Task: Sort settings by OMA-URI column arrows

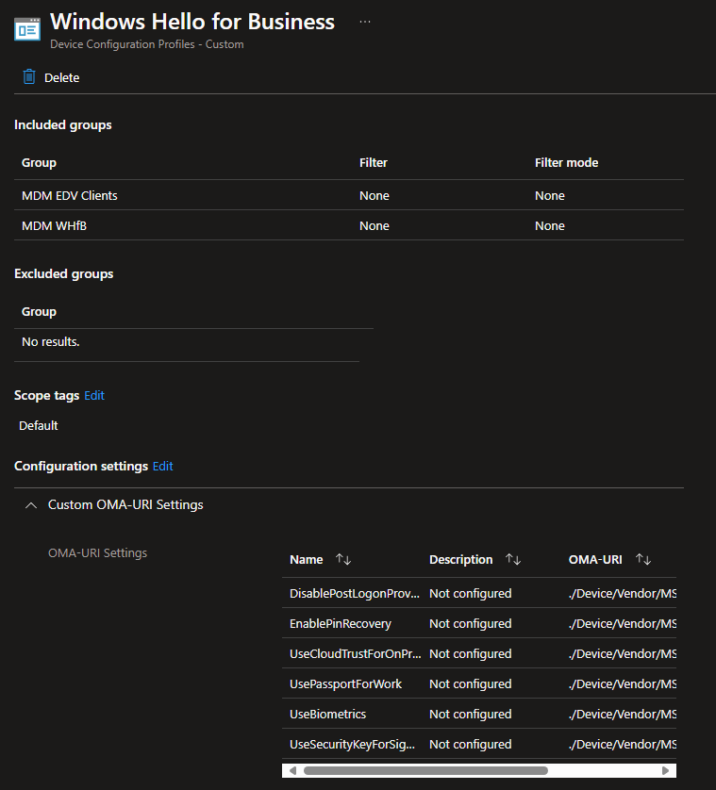Action: point(643,560)
